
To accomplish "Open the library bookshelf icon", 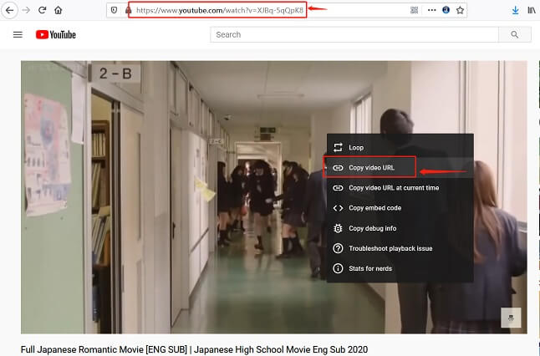I will pyautogui.click(x=532, y=10).
